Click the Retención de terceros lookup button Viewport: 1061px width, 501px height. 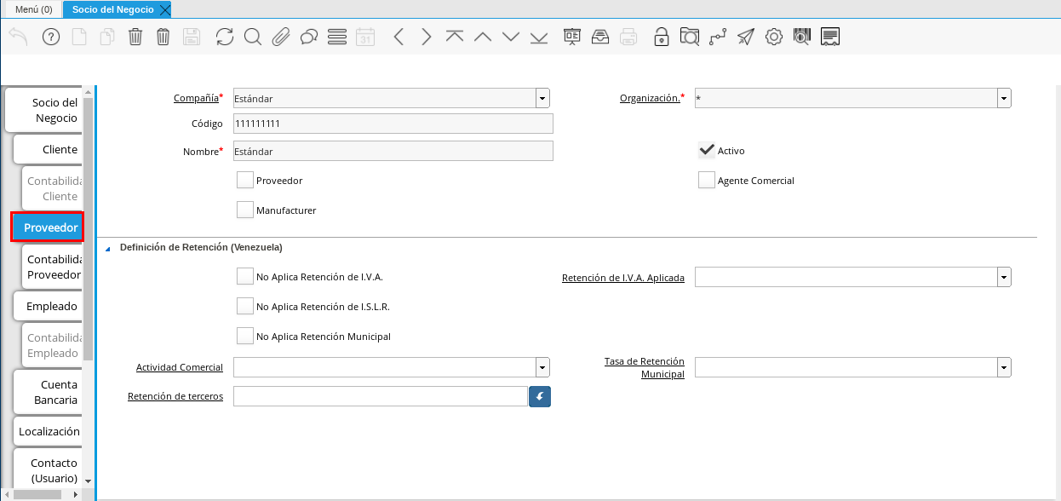coord(540,397)
